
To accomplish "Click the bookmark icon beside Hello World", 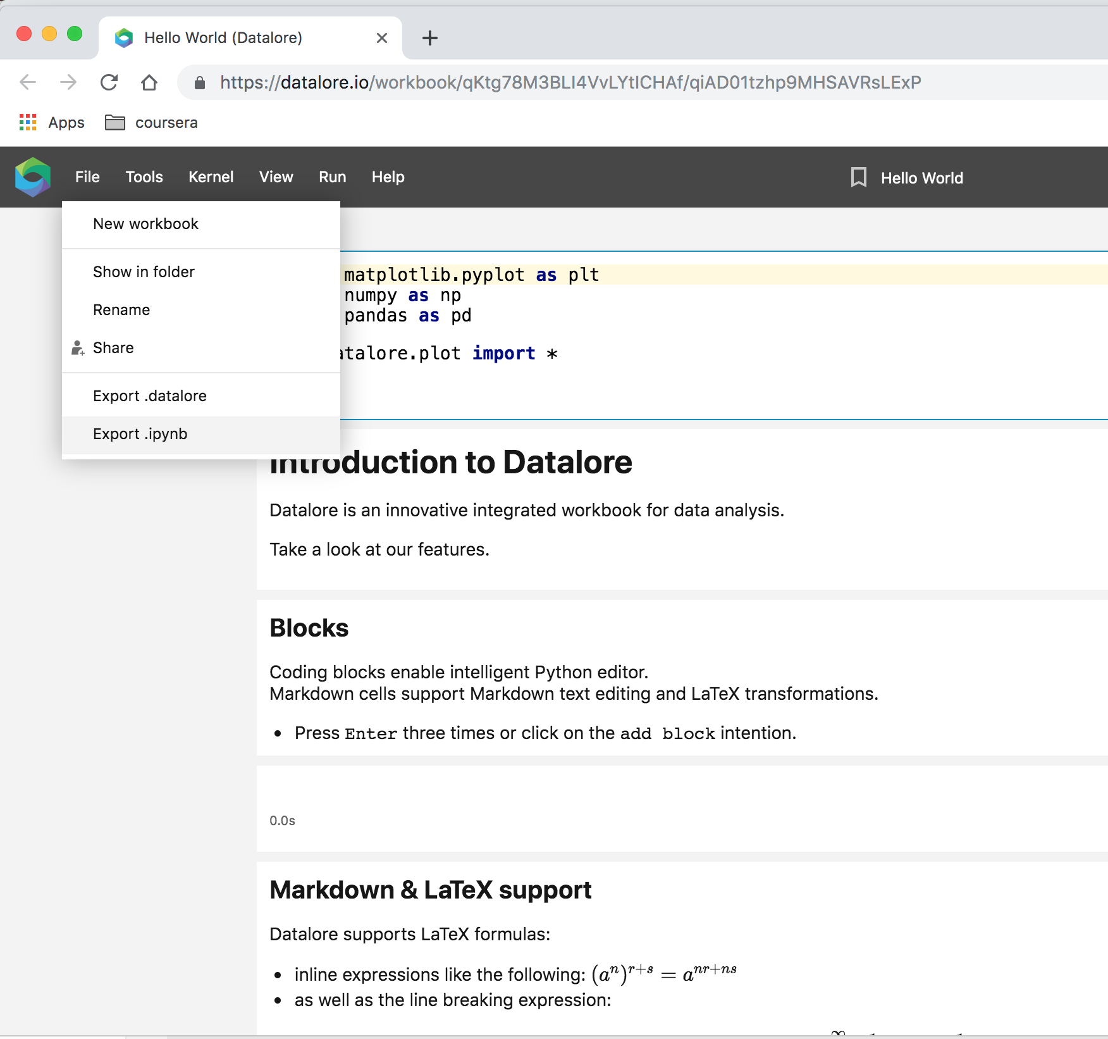I will pos(858,177).
